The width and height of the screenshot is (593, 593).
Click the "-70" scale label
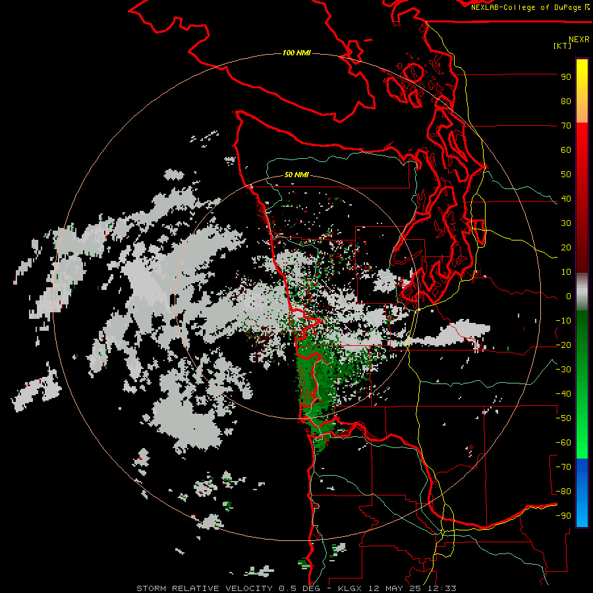point(563,467)
